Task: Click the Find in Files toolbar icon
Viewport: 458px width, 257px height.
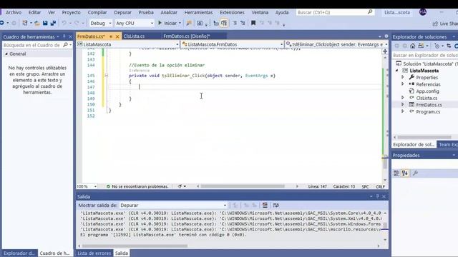Action: 189,23
